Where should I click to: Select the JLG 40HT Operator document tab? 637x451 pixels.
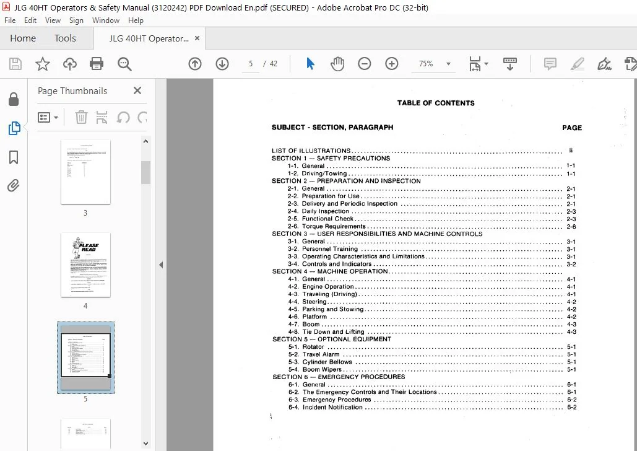point(149,38)
